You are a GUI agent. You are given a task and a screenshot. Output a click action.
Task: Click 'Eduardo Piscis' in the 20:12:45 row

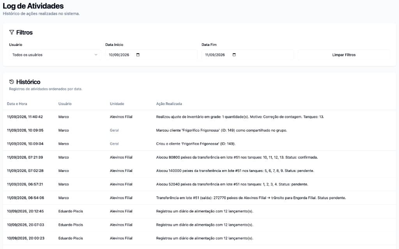(71, 211)
